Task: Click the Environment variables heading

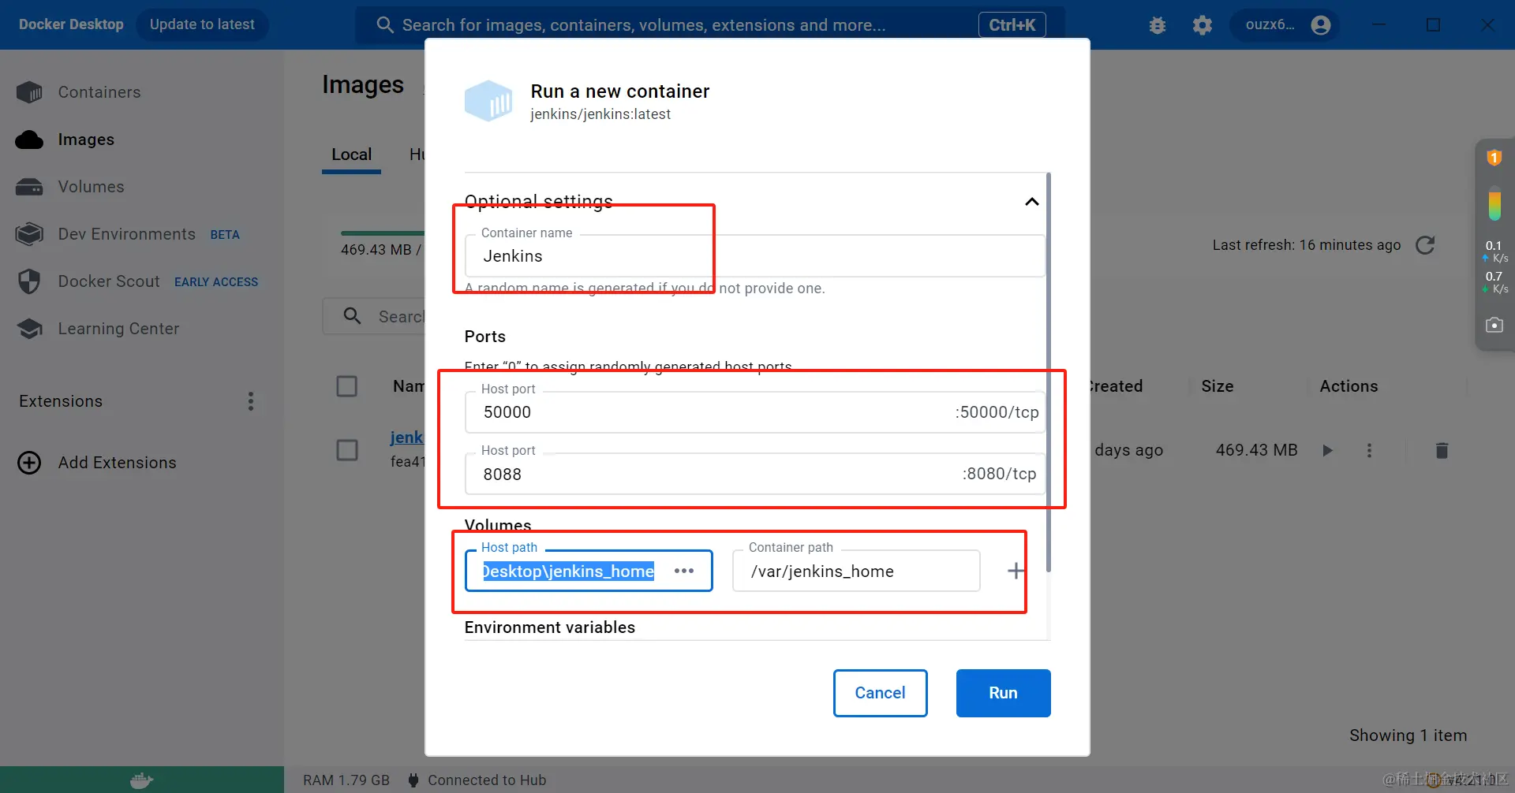Action: point(550,627)
